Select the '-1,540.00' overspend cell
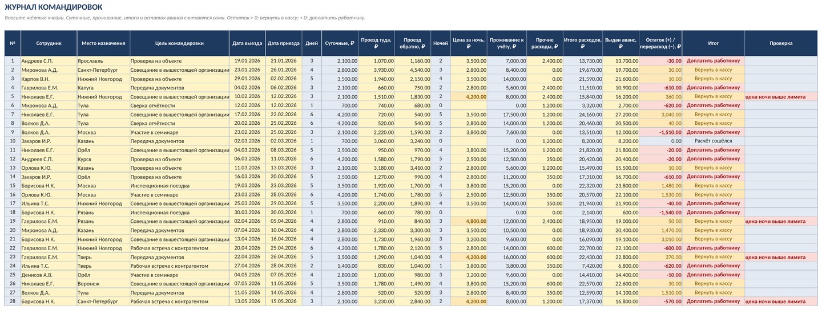 point(660,212)
